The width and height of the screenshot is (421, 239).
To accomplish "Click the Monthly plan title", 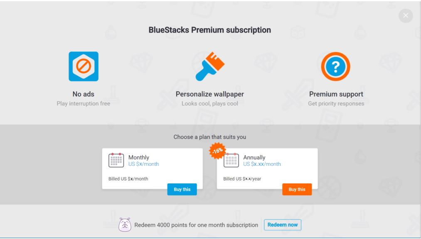I will 139,157.
